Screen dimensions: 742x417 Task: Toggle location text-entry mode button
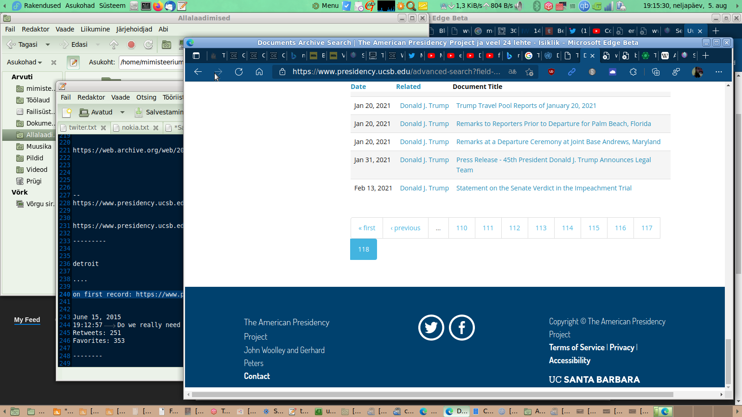(x=73, y=62)
